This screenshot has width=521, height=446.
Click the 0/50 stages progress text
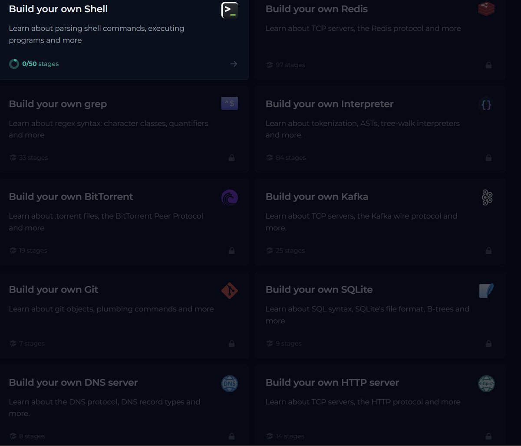pyautogui.click(x=40, y=64)
